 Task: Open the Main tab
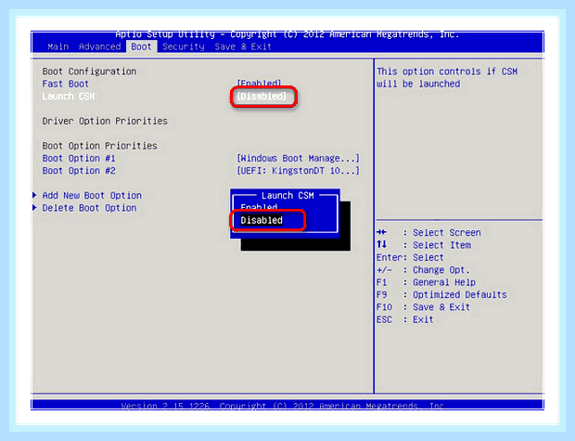(x=57, y=47)
